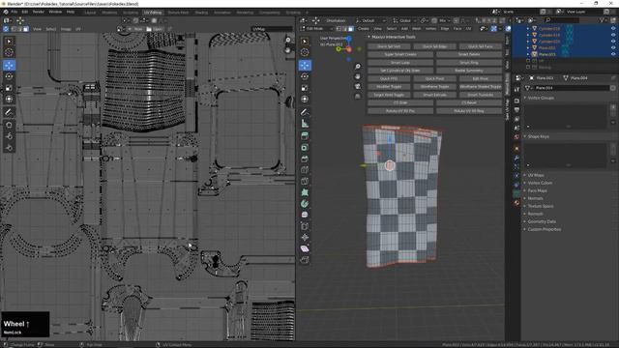Image resolution: width=619 pixels, height=348 pixels.
Task: Select the Smooth vertices tool
Action: click(x=305, y=215)
